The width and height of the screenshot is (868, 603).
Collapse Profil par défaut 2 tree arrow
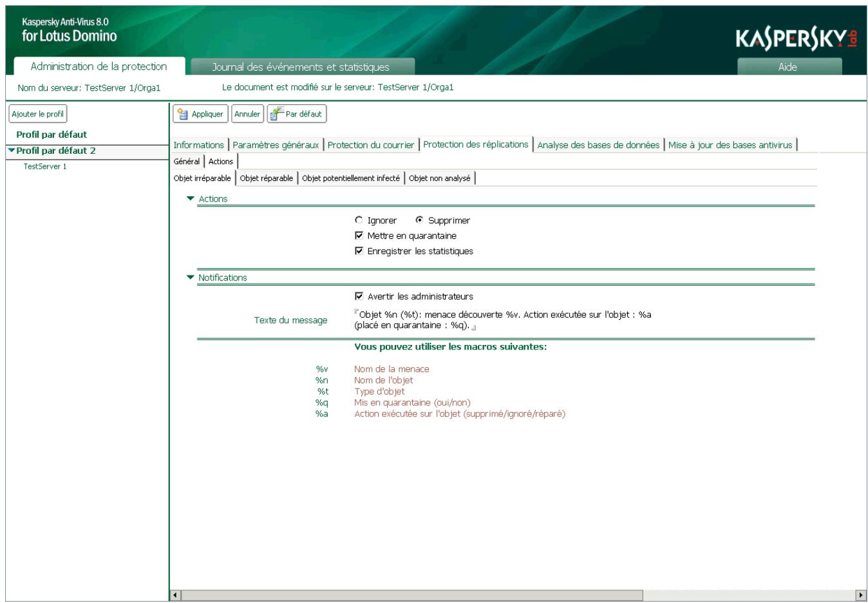coord(12,151)
